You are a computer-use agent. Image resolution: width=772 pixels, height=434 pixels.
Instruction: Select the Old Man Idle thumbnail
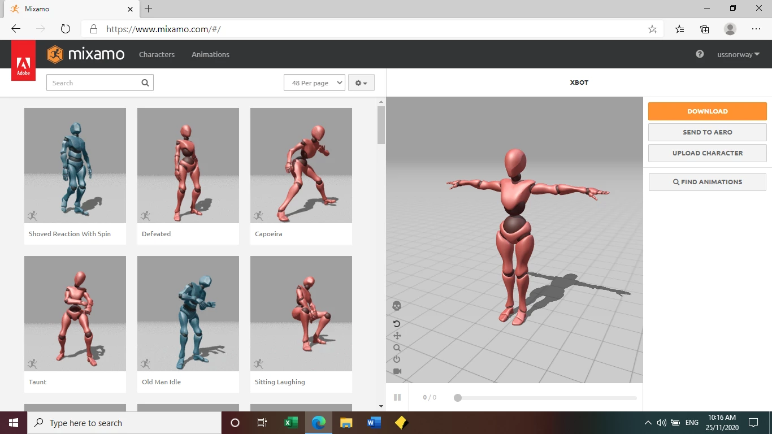coord(188,314)
